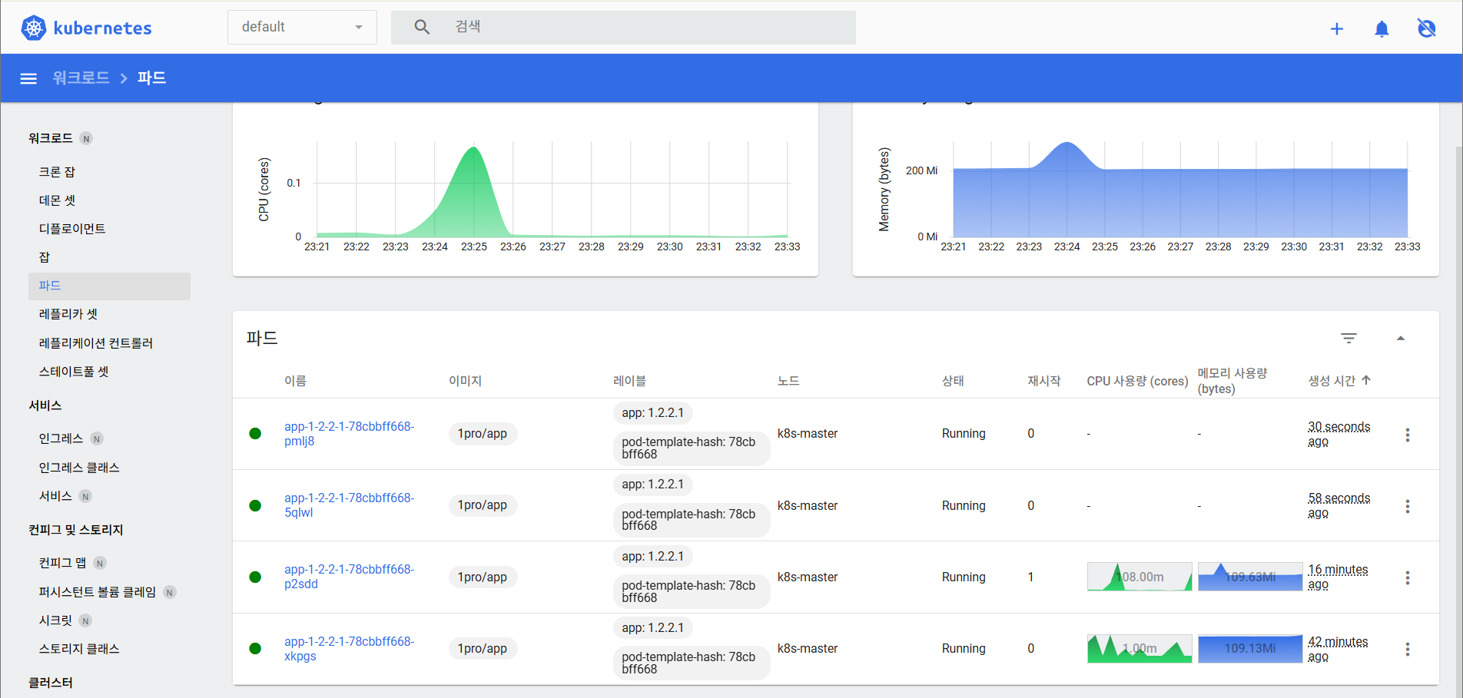Viewport: 1463px width, 698px height.
Task: Click the magnifier search icon
Action: tap(422, 27)
